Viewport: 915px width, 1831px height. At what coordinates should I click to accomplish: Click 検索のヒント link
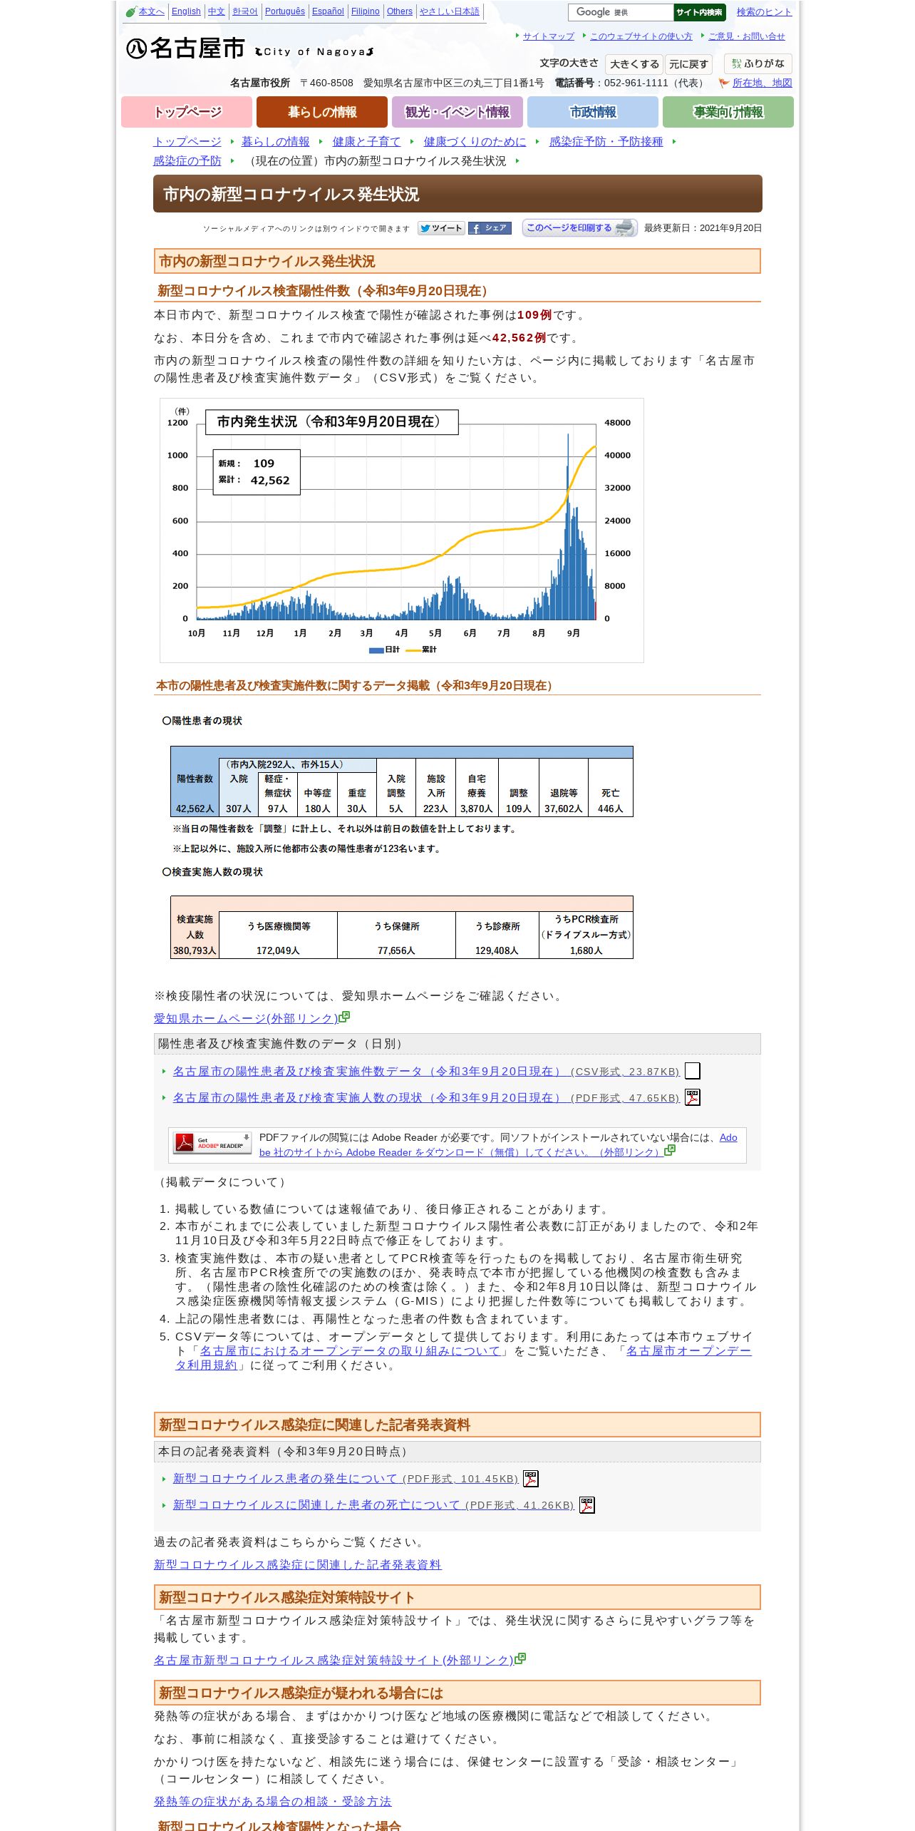764,12
